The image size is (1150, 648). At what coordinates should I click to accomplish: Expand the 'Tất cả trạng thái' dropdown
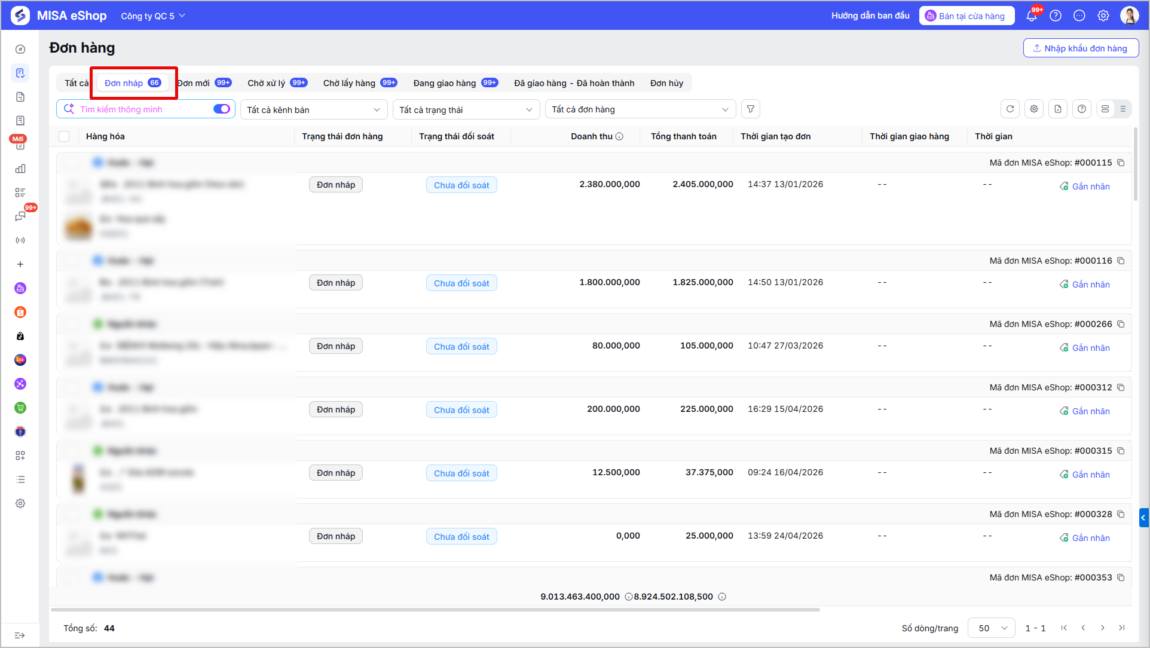click(x=466, y=109)
